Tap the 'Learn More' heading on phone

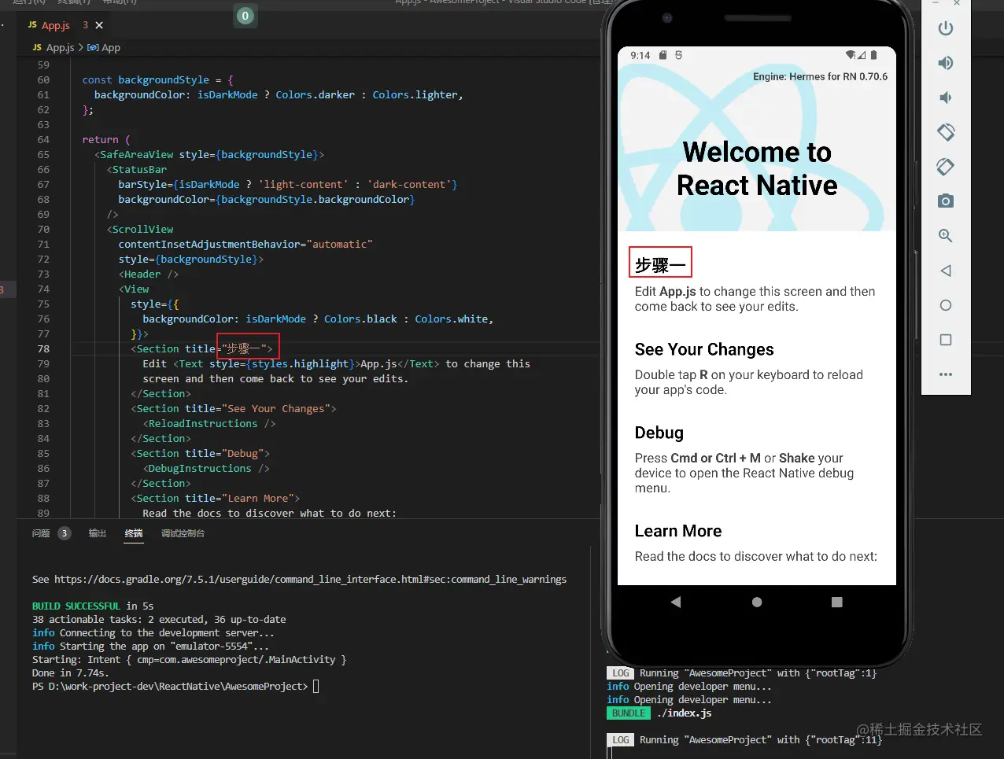click(678, 531)
